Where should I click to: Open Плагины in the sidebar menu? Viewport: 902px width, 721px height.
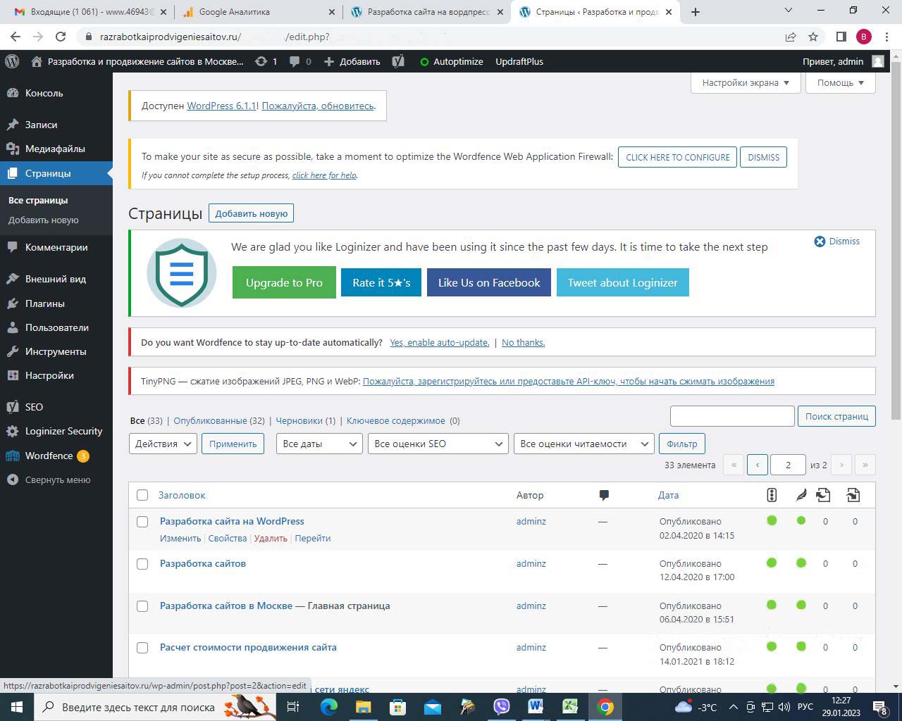click(45, 303)
